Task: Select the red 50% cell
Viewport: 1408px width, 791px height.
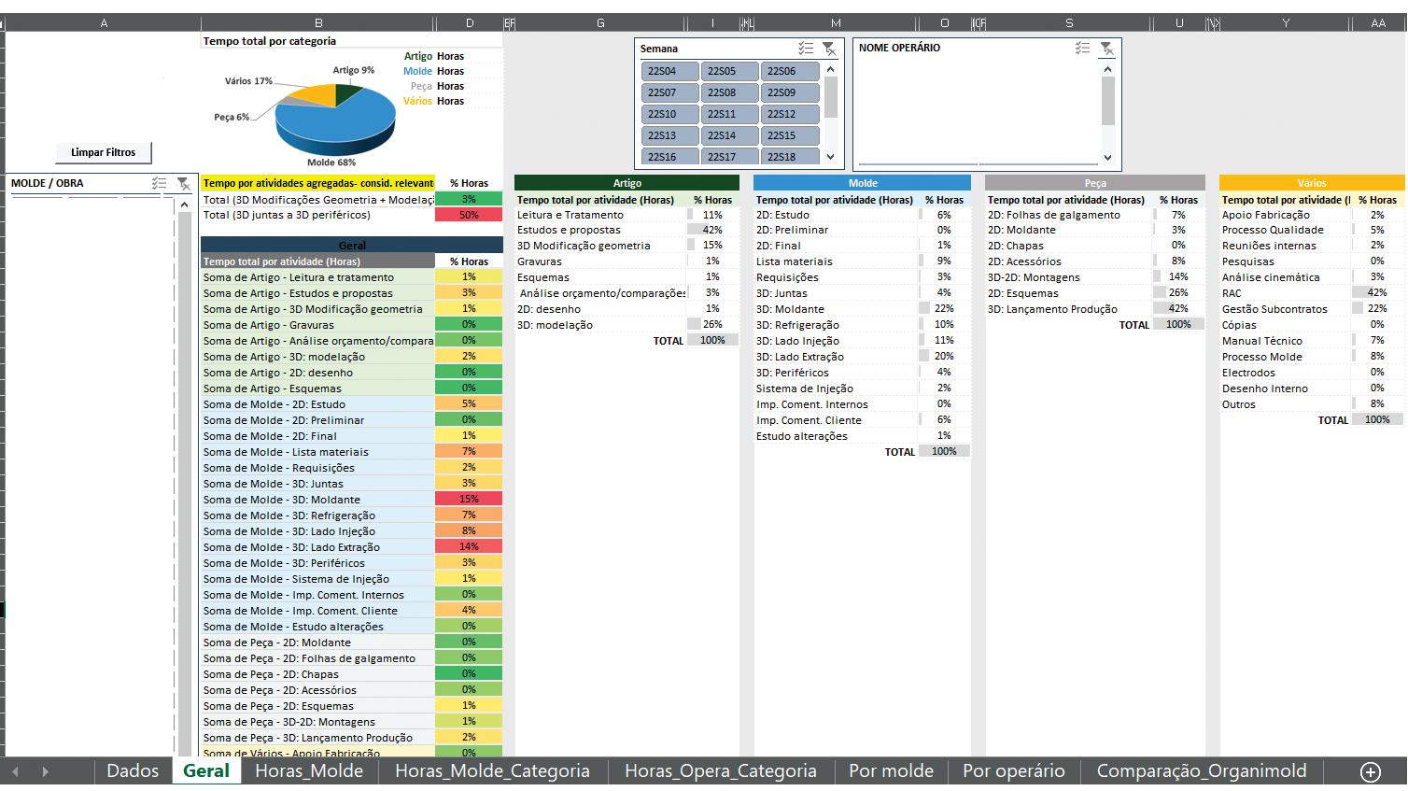Action: 469,215
